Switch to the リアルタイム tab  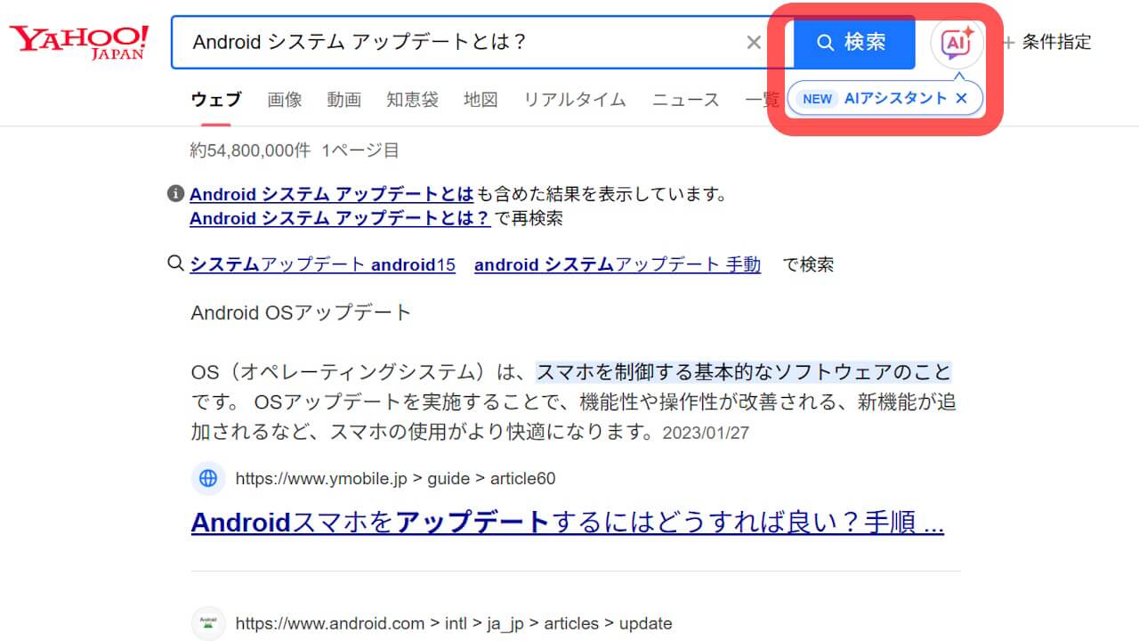(575, 100)
